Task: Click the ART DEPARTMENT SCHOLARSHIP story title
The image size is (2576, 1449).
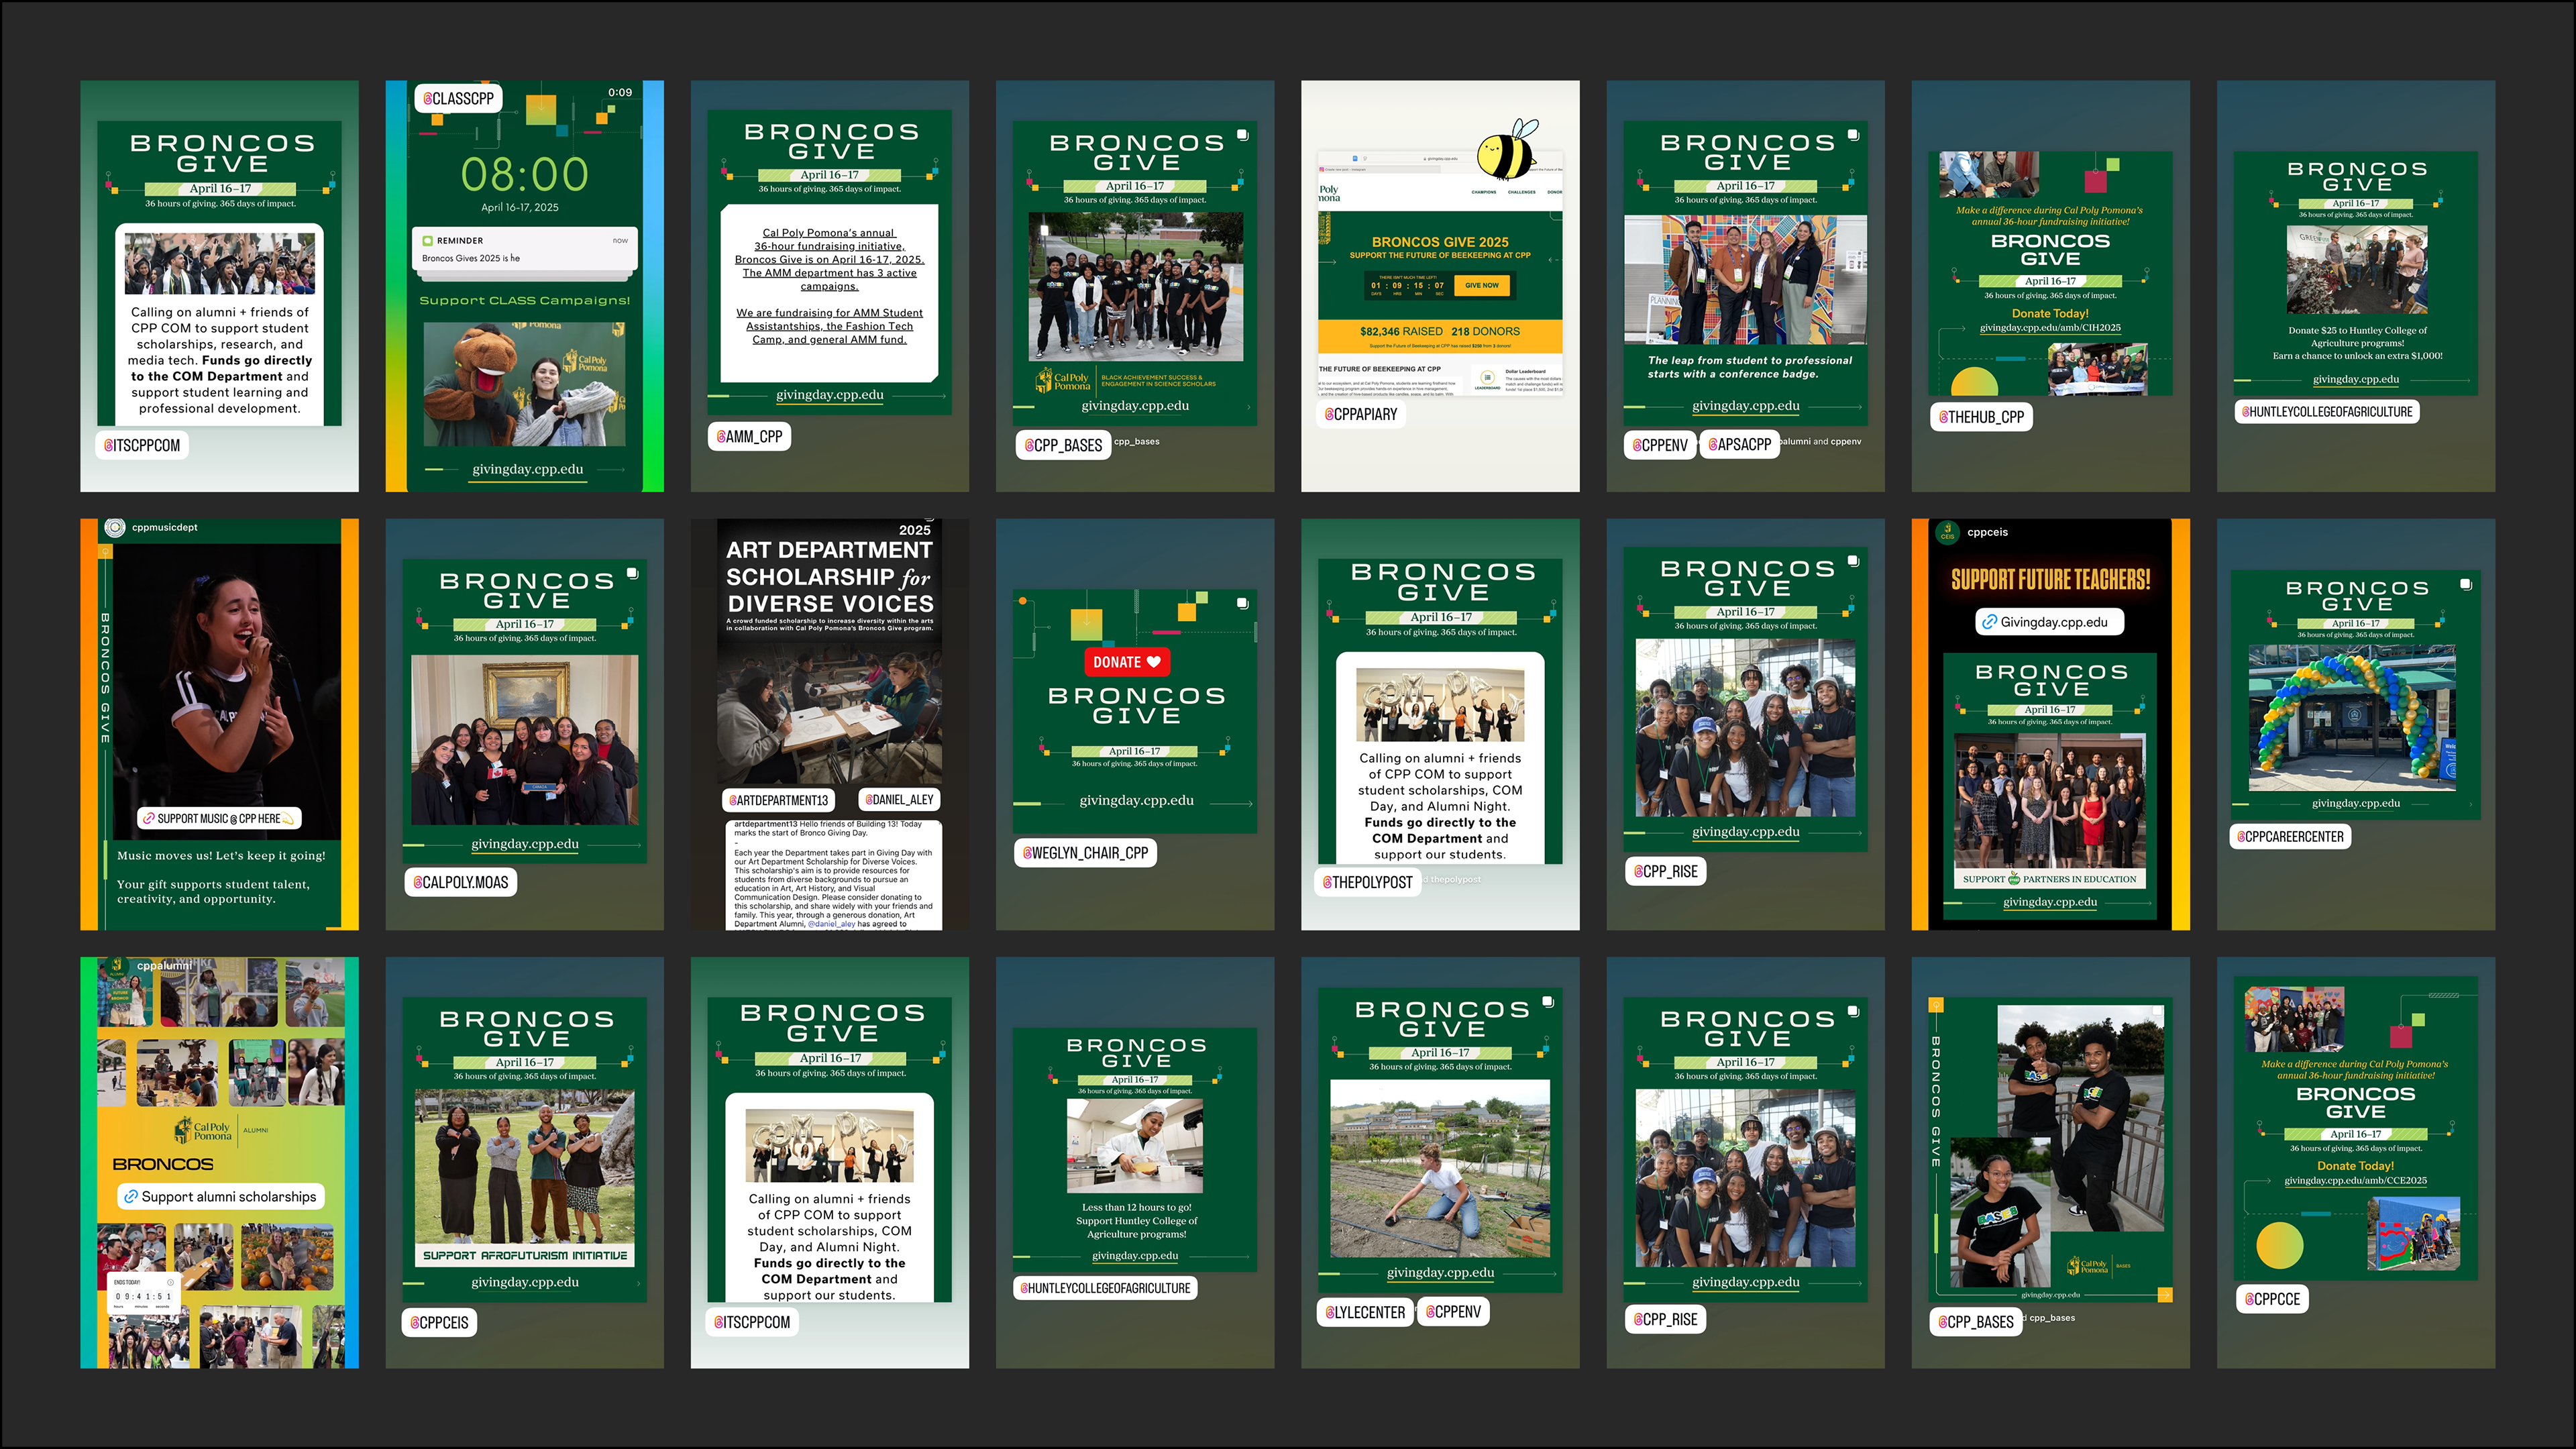Action: (x=829, y=577)
